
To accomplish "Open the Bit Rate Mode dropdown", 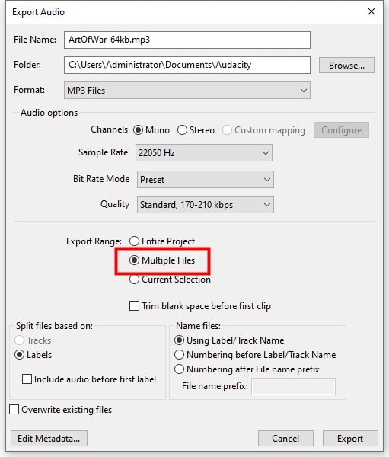I will [205, 179].
